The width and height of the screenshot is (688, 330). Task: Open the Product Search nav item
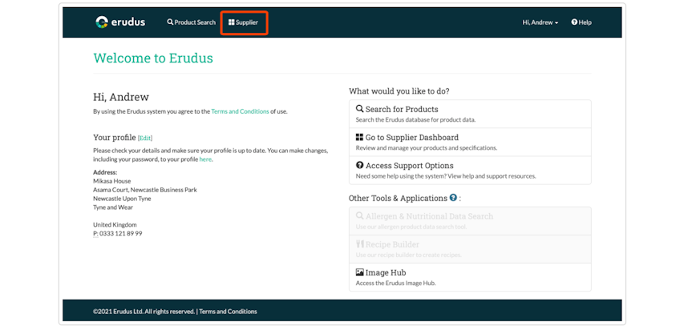pyautogui.click(x=192, y=22)
